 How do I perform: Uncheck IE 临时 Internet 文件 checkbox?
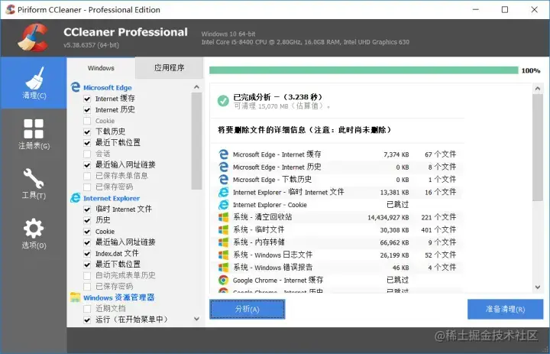[x=87, y=209]
